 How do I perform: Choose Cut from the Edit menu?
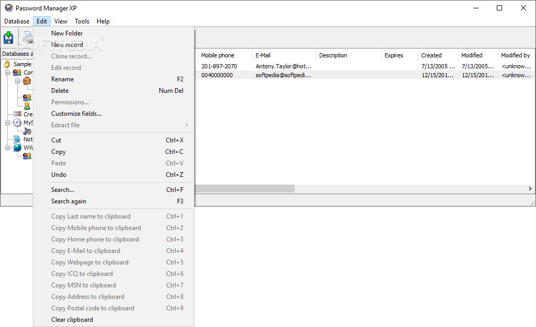click(113, 140)
